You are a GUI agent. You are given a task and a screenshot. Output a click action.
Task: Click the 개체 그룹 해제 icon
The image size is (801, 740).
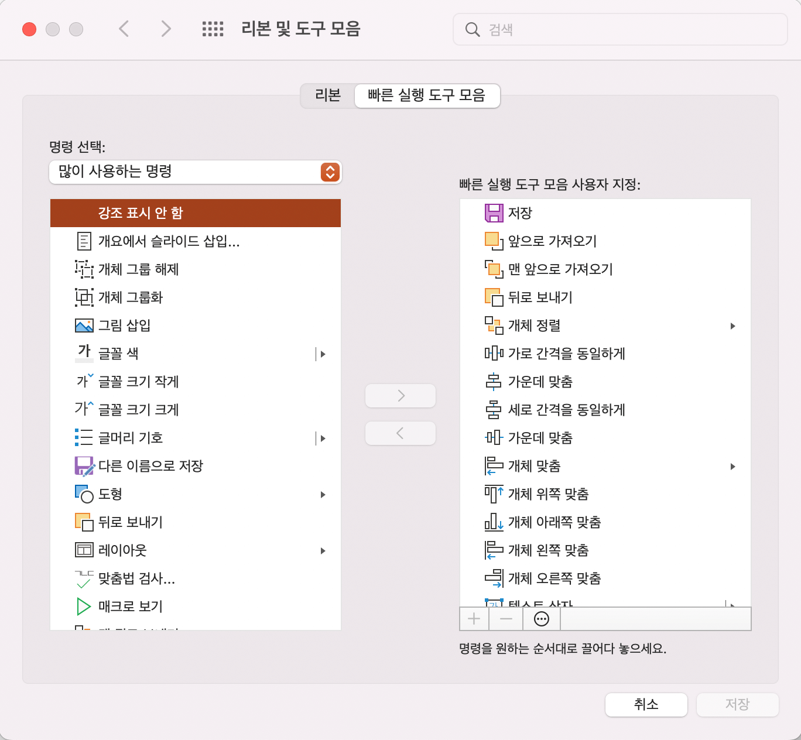pos(84,269)
